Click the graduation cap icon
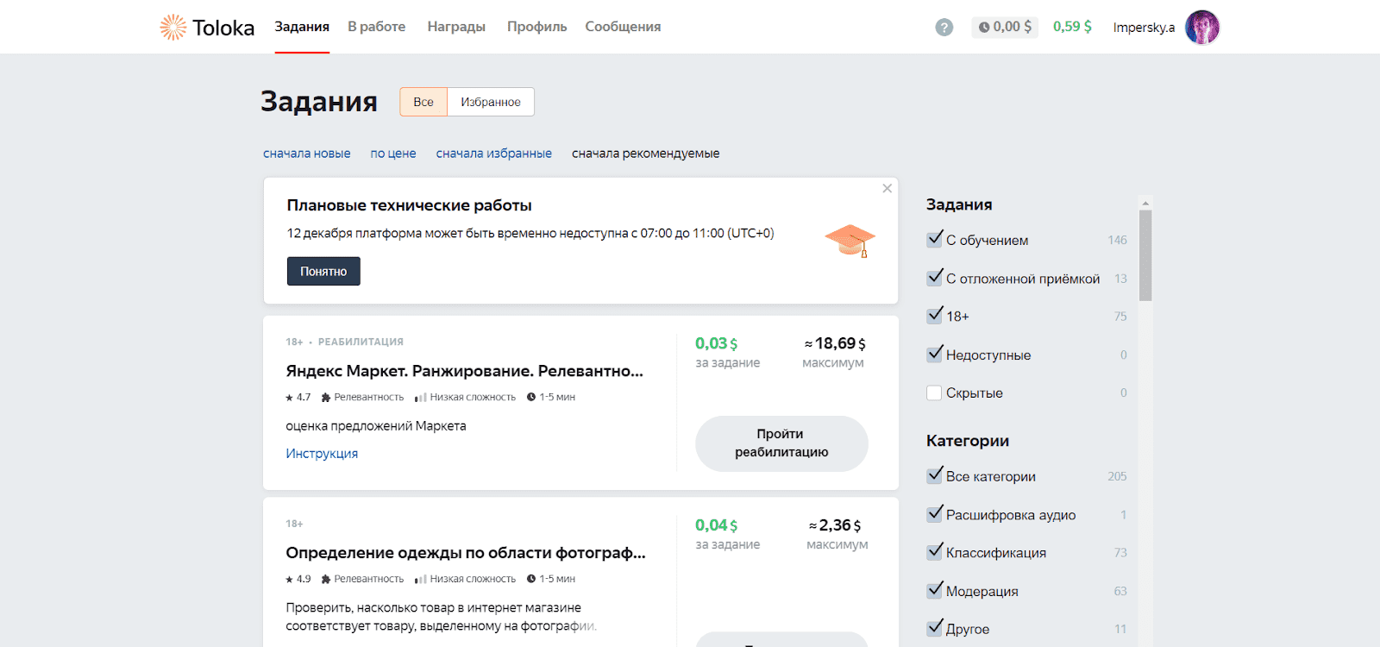The height and width of the screenshot is (647, 1380). click(x=850, y=241)
